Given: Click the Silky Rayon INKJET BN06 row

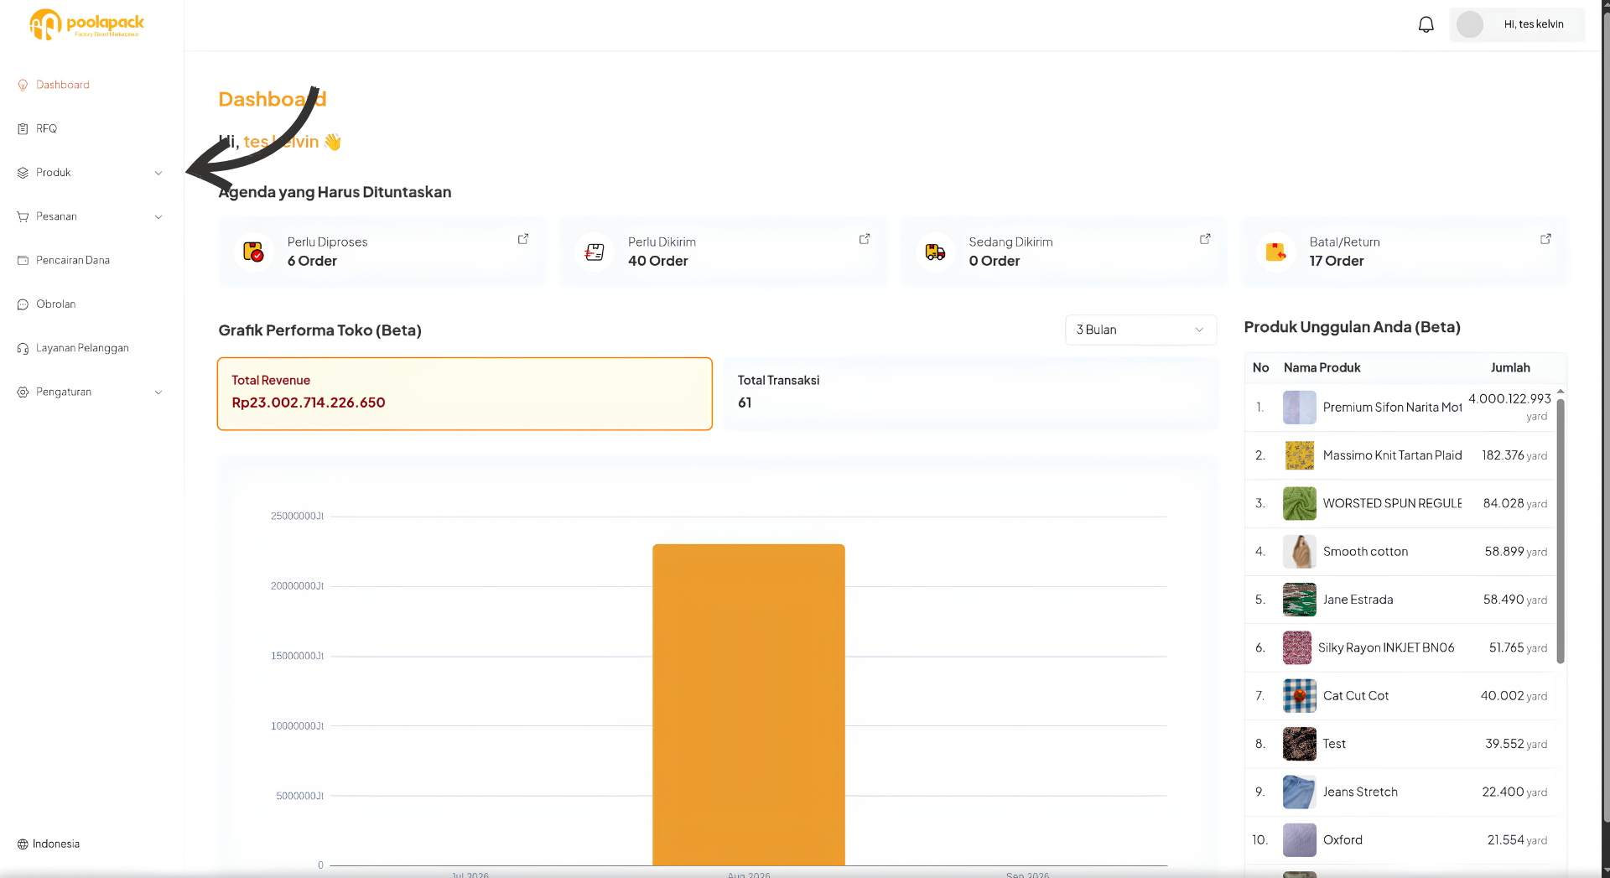Looking at the screenshot, I should click(x=1400, y=648).
